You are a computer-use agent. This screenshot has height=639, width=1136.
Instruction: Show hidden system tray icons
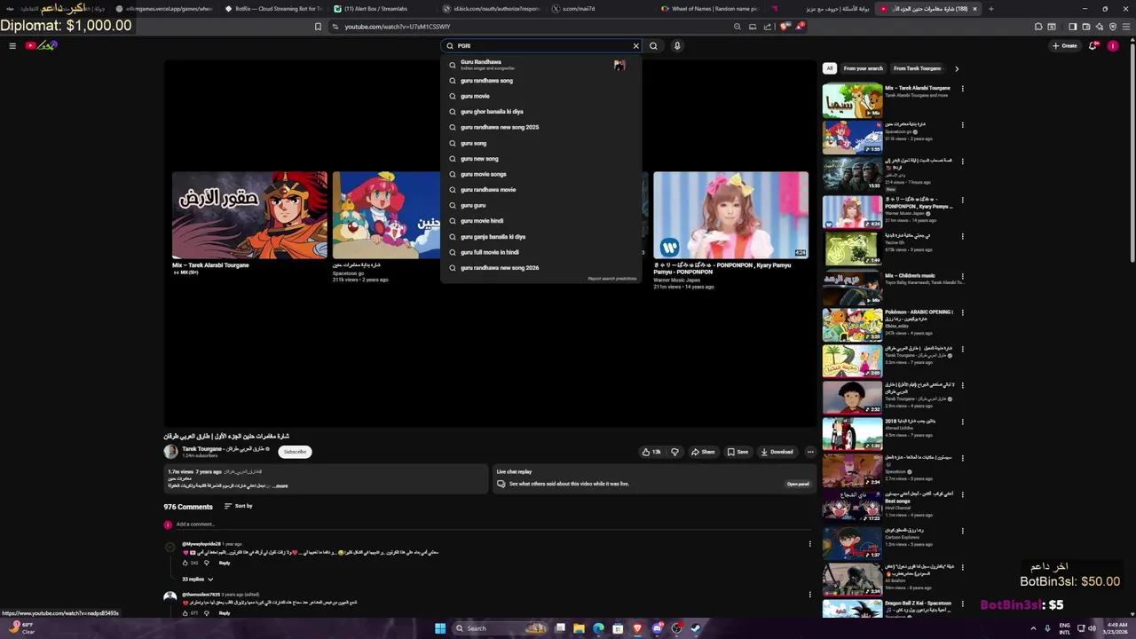pos(1033,628)
